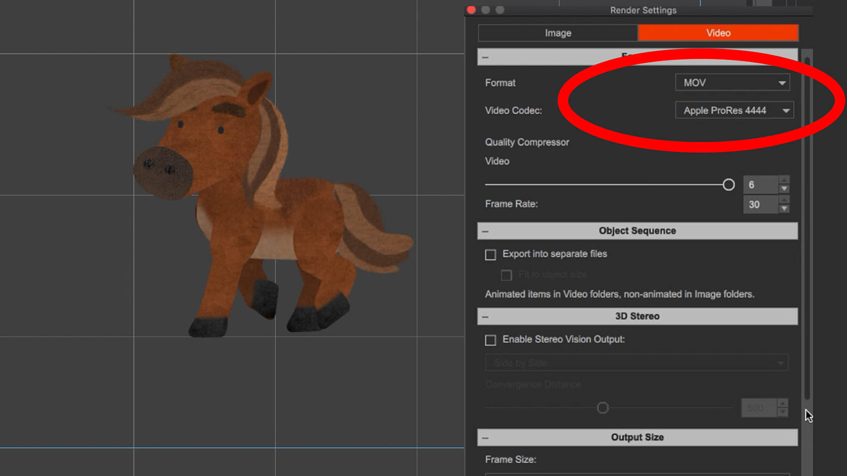847x476 pixels.
Task: Enable Export into separate files
Action: click(491, 255)
